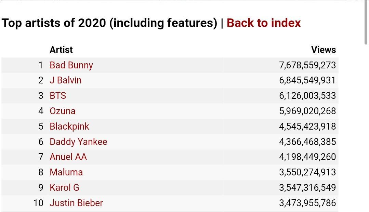Click the vertical scrollbar thumb
Screen dimensions: 369x212
pyautogui.click(x=366, y=22)
